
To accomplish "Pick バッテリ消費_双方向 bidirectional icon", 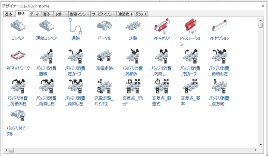I will point(220,86).
